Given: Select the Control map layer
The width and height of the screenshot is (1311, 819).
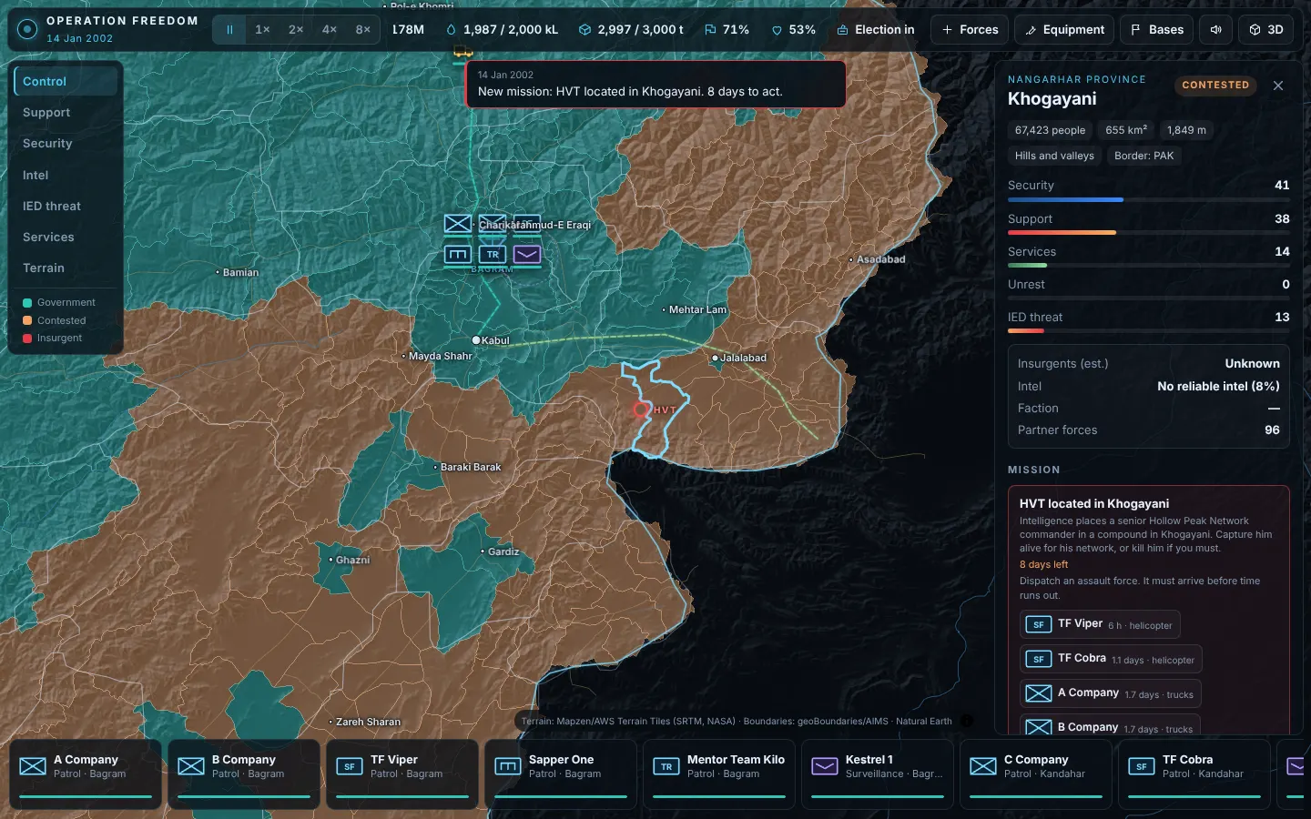Looking at the screenshot, I should pyautogui.click(x=66, y=81).
